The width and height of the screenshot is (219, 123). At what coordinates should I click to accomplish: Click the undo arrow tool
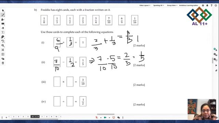point(3,41)
